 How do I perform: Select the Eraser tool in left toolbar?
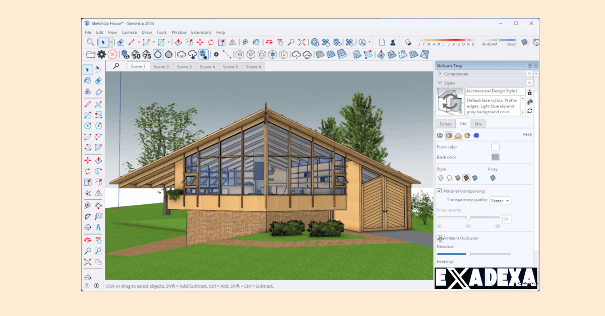point(99,81)
